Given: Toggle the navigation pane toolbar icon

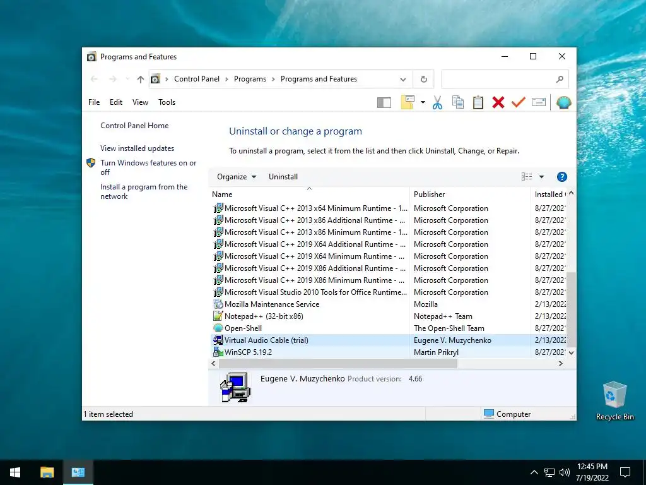Looking at the screenshot, I should pos(384,102).
